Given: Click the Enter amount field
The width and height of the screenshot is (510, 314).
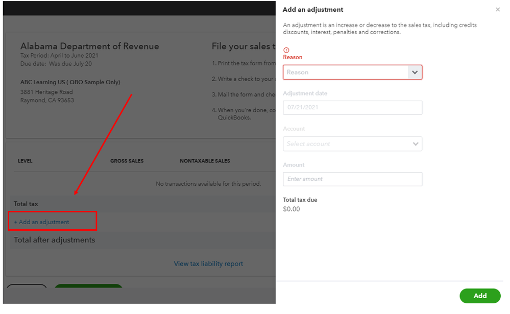Looking at the screenshot, I should (353, 179).
